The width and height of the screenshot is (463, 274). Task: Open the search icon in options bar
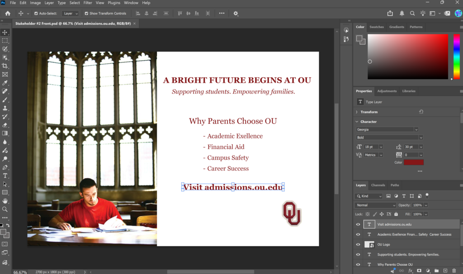coord(412,13)
